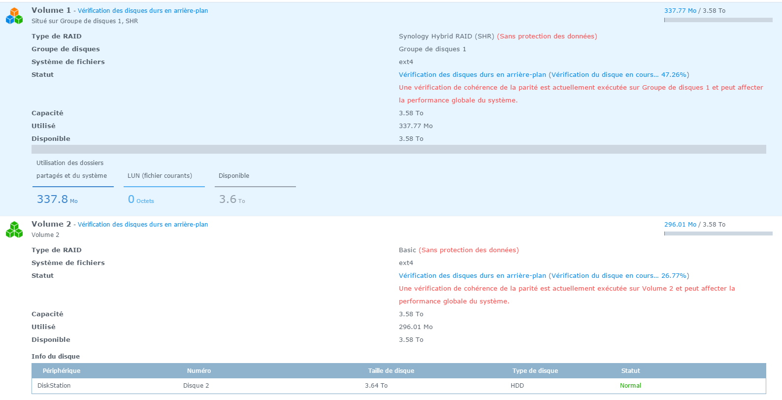Click the Périphérique column header
Viewport: 782px width, 400px height.
pos(62,371)
